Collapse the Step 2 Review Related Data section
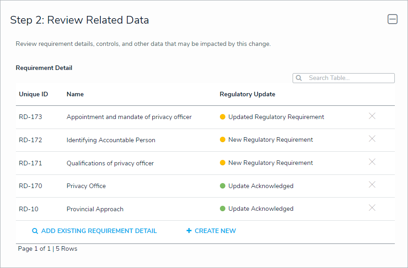The height and width of the screenshot is (268, 408). (x=392, y=19)
